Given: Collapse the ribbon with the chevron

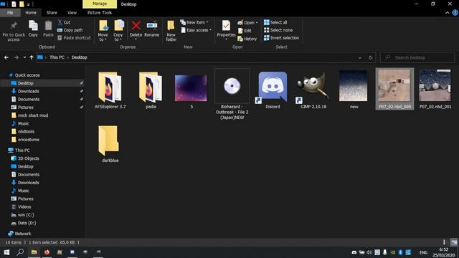Looking at the screenshot, I should pos(447,13).
